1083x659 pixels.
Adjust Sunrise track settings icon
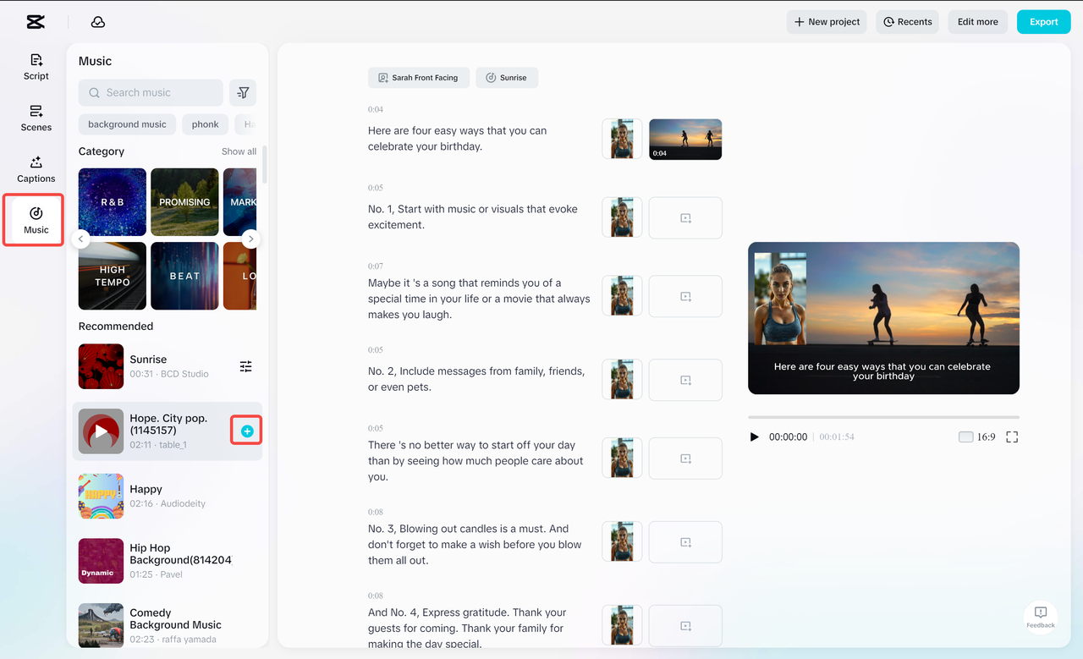point(245,366)
